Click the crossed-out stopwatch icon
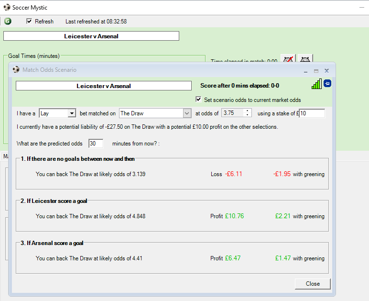369x301 pixels. tap(288, 60)
